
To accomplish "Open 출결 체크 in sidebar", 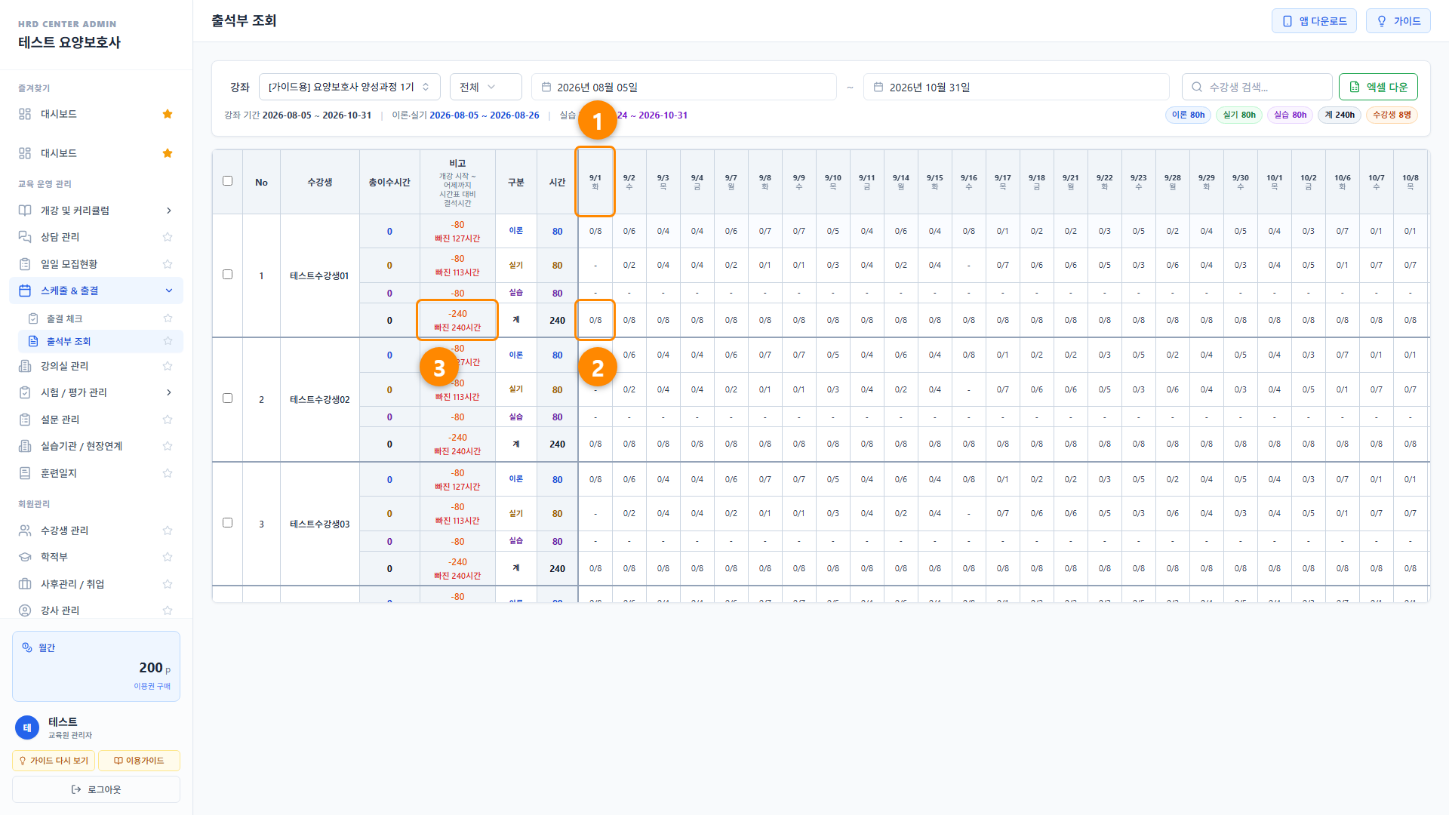I will click(x=100, y=318).
